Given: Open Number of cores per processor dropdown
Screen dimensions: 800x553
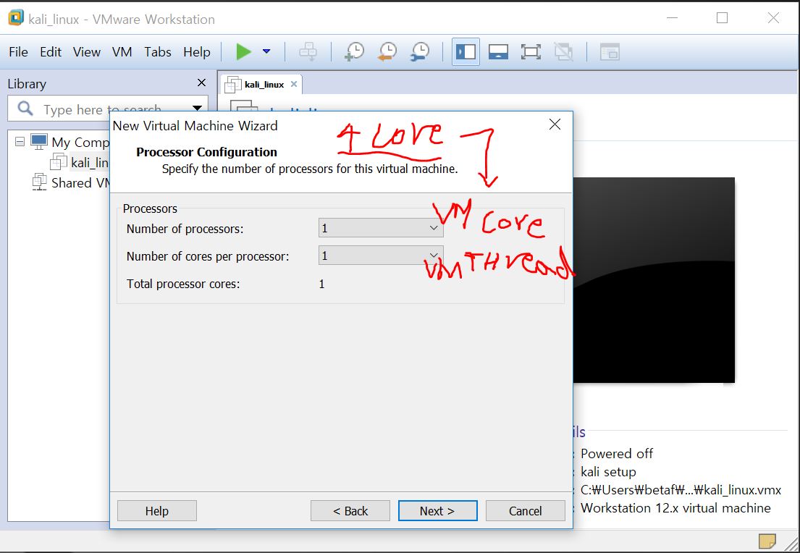Looking at the screenshot, I should click(x=381, y=255).
